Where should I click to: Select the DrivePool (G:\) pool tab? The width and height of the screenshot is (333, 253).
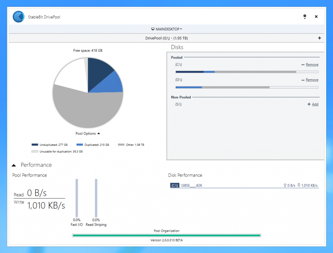pos(166,38)
